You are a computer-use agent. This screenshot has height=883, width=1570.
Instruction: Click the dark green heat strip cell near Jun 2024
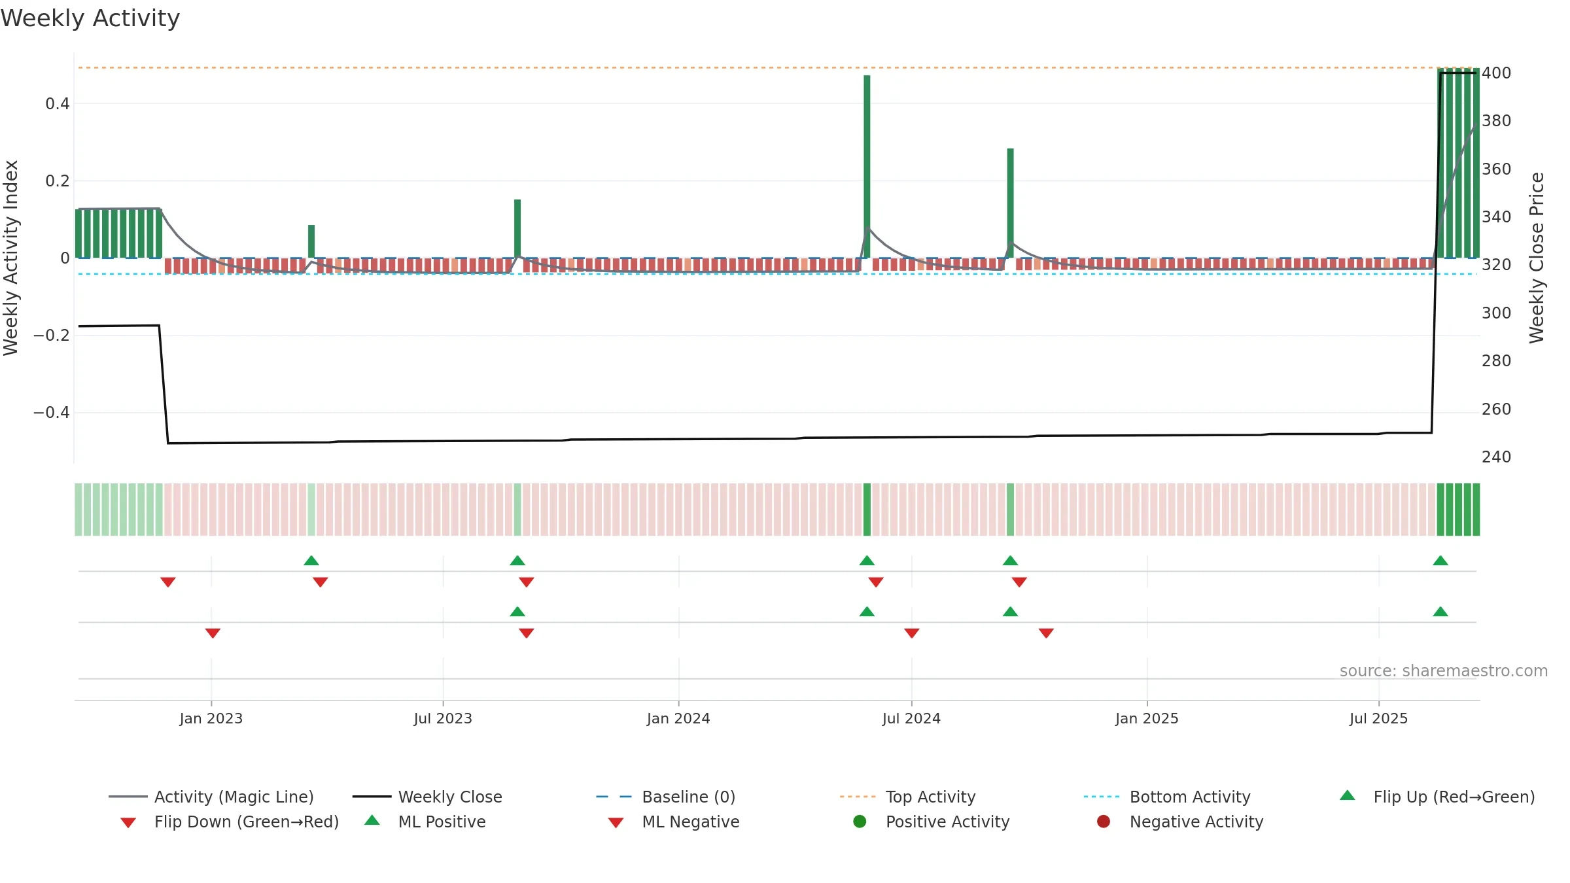[x=867, y=510]
